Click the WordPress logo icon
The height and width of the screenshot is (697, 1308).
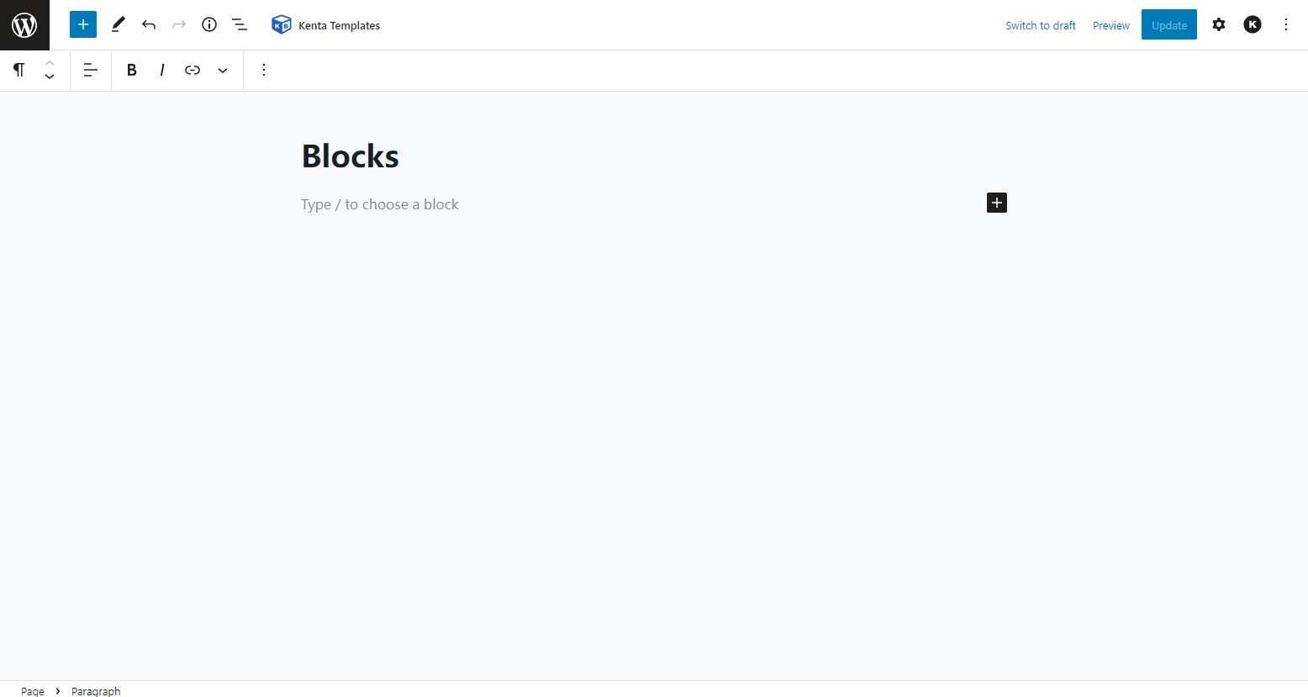click(x=24, y=24)
